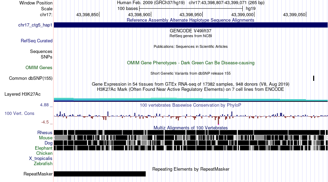Click the teal H3K27Ac signal band
Viewport: 328px width, 182px height.
[x=191, y=100]
